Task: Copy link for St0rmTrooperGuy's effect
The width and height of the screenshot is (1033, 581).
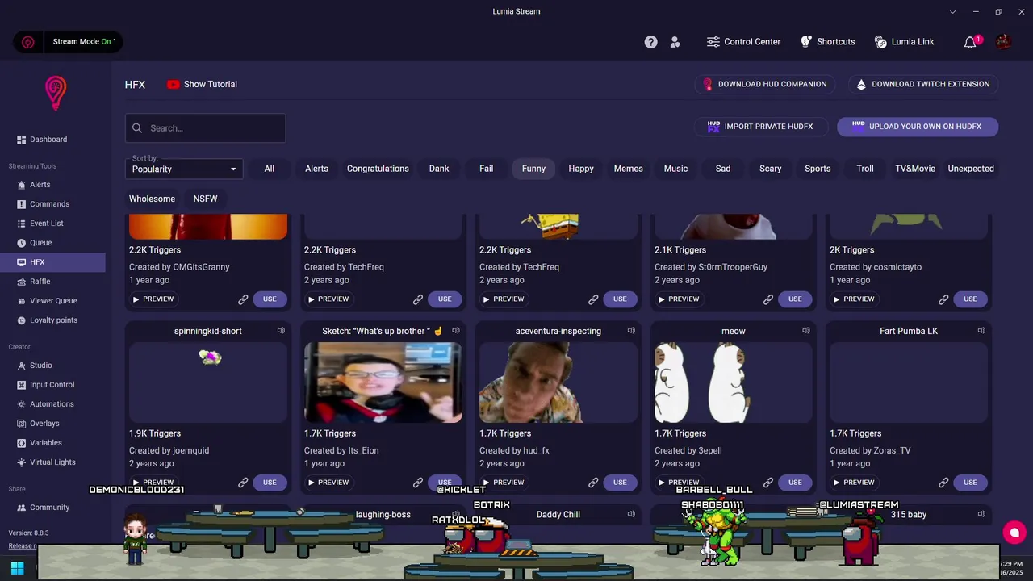Action: 768,299
